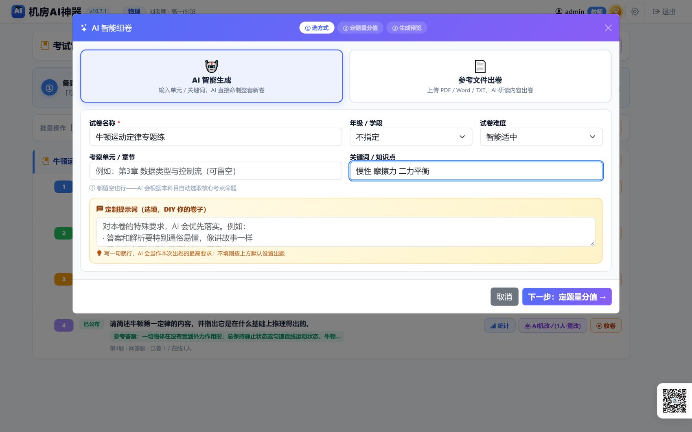Open the 年级 / 学段 dropdown
Viewport: 692px width, 432px height.
pyautogui.click(x=411, y=137)
